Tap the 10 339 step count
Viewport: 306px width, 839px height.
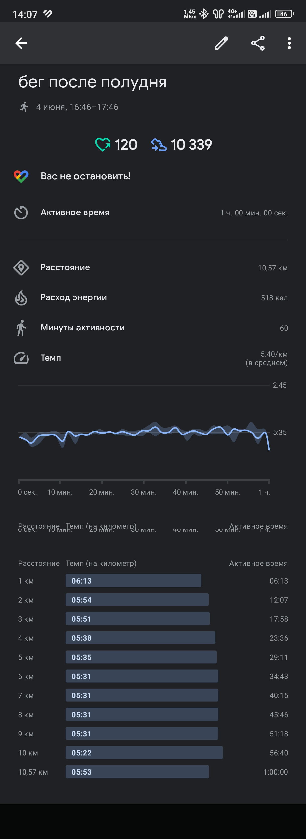(191, 144)
